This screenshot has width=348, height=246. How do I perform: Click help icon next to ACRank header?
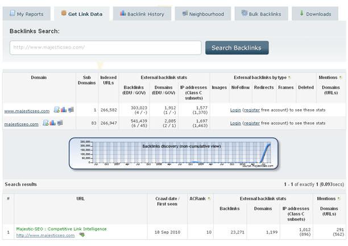(209, 198)
